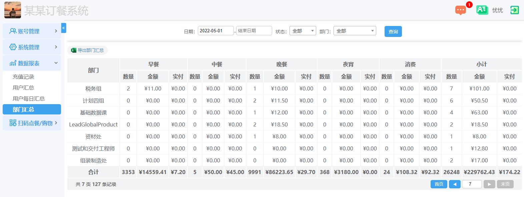Click the page number input box

[472, 184]
